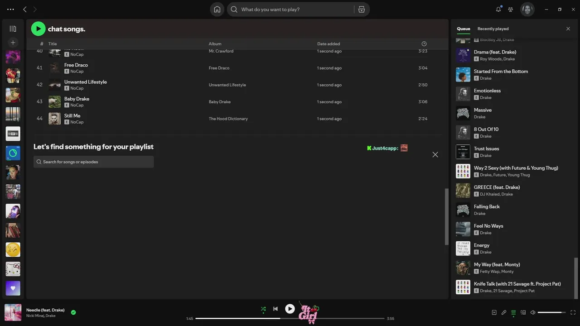Screen dimensions: 580x326
Task: Open the user profile avatar menu
Action: point(527,9)
